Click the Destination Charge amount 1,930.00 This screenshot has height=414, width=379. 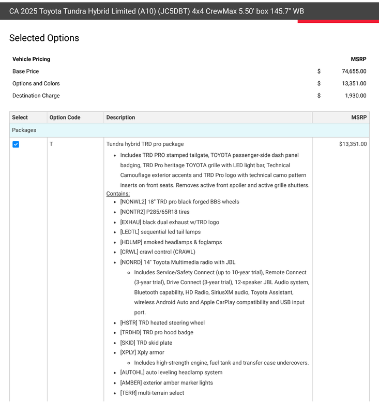coord(356,96)
